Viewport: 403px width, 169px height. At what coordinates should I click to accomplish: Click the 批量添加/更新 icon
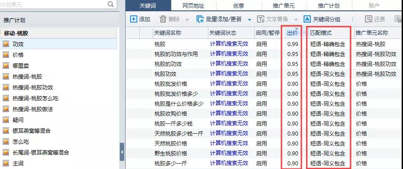coord(200,19)
